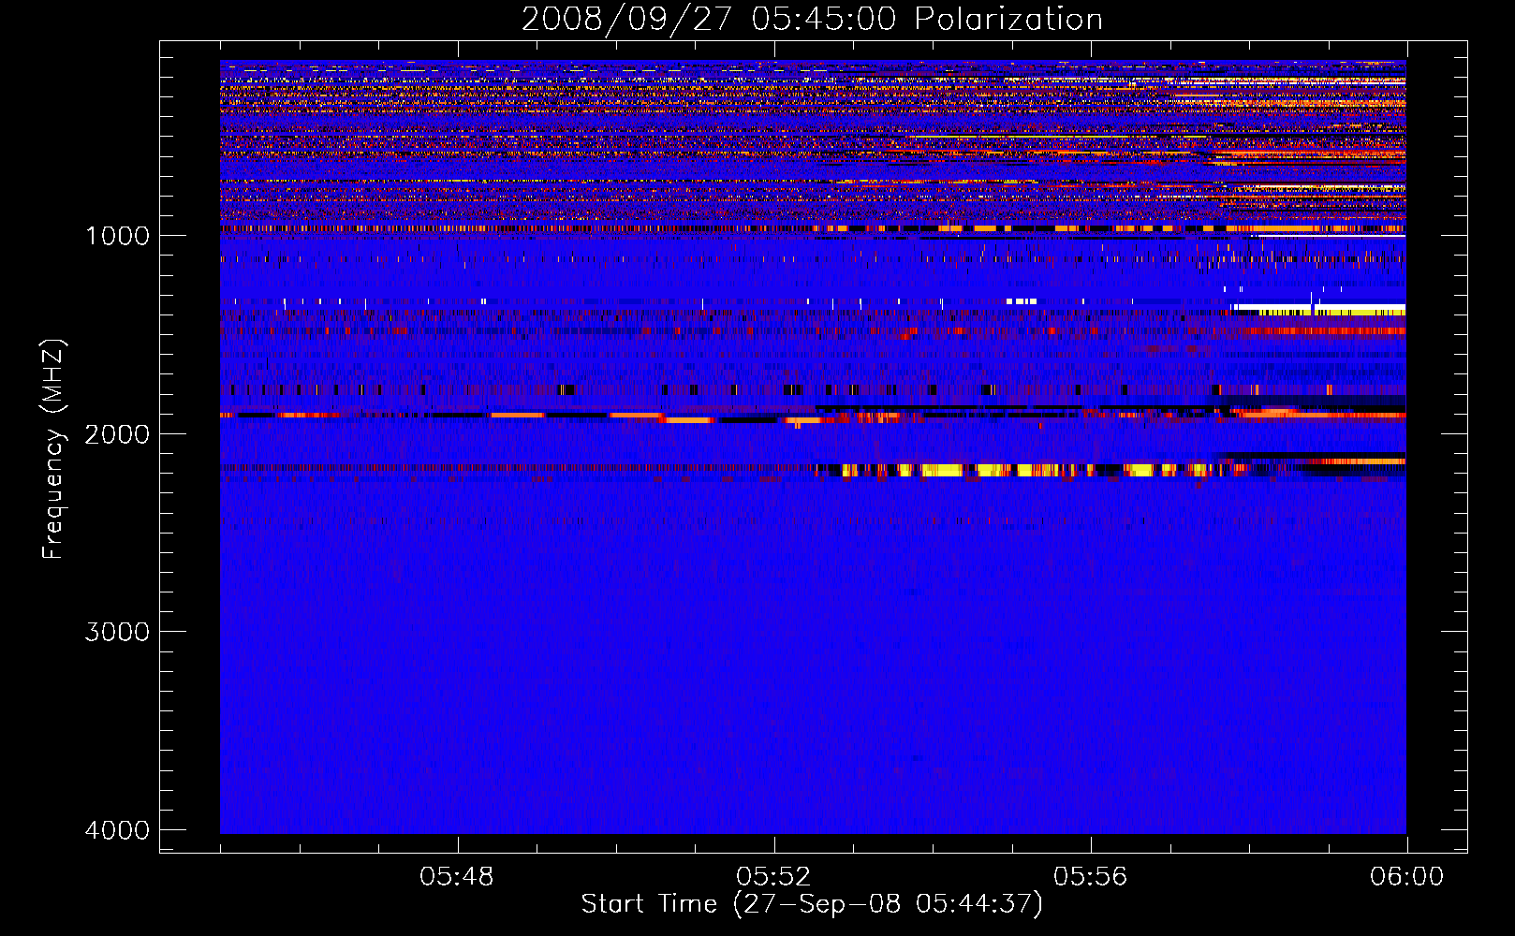Click the "3000" frequency tick label

[x=117, y=632]
